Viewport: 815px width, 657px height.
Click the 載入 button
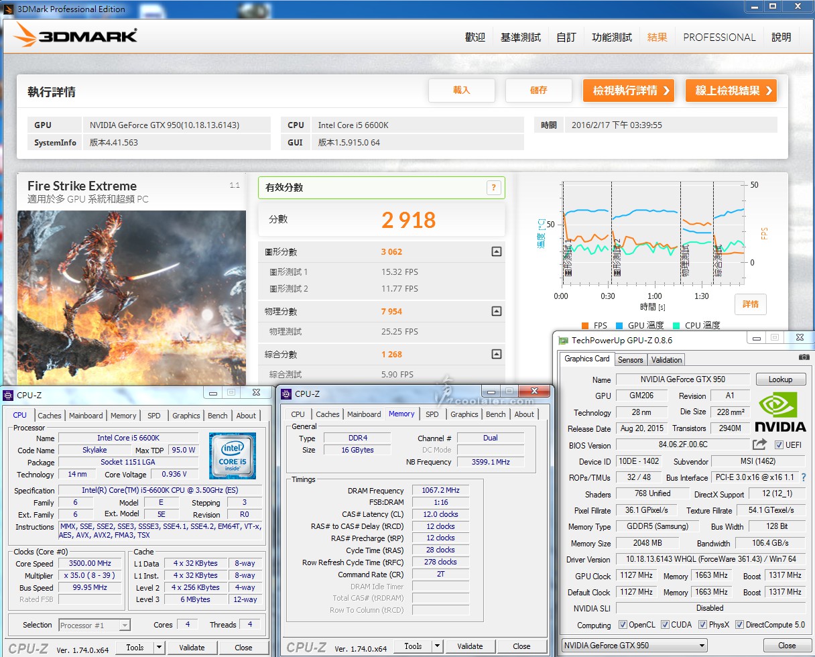[462, 91]
